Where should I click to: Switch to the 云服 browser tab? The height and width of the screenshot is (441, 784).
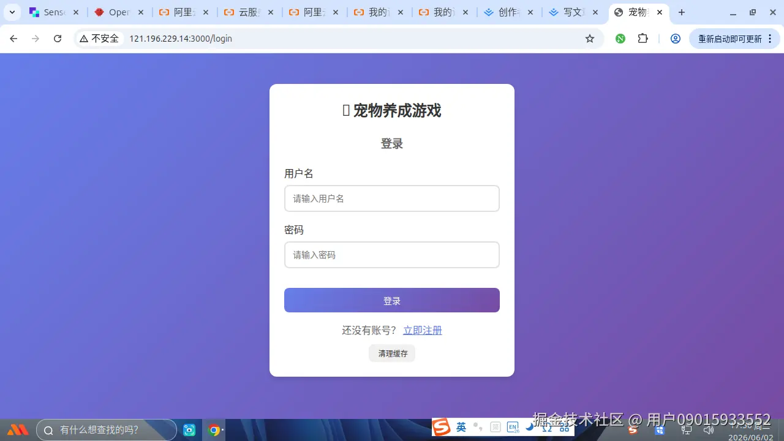(249, 12)
